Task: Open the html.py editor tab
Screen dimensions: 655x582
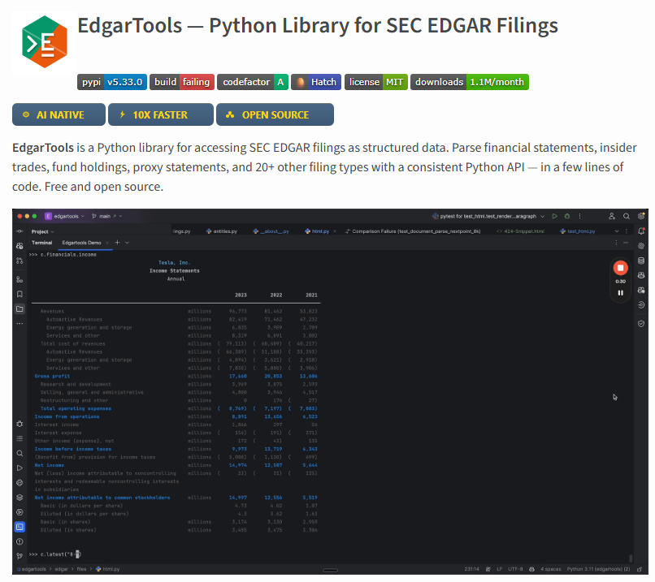Action: pos(317,231)
